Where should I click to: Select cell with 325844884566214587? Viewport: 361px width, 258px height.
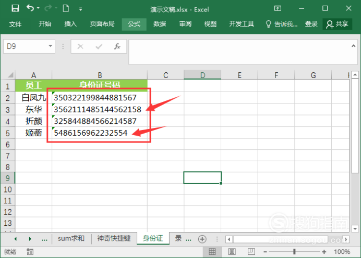[x=100, y=121]
